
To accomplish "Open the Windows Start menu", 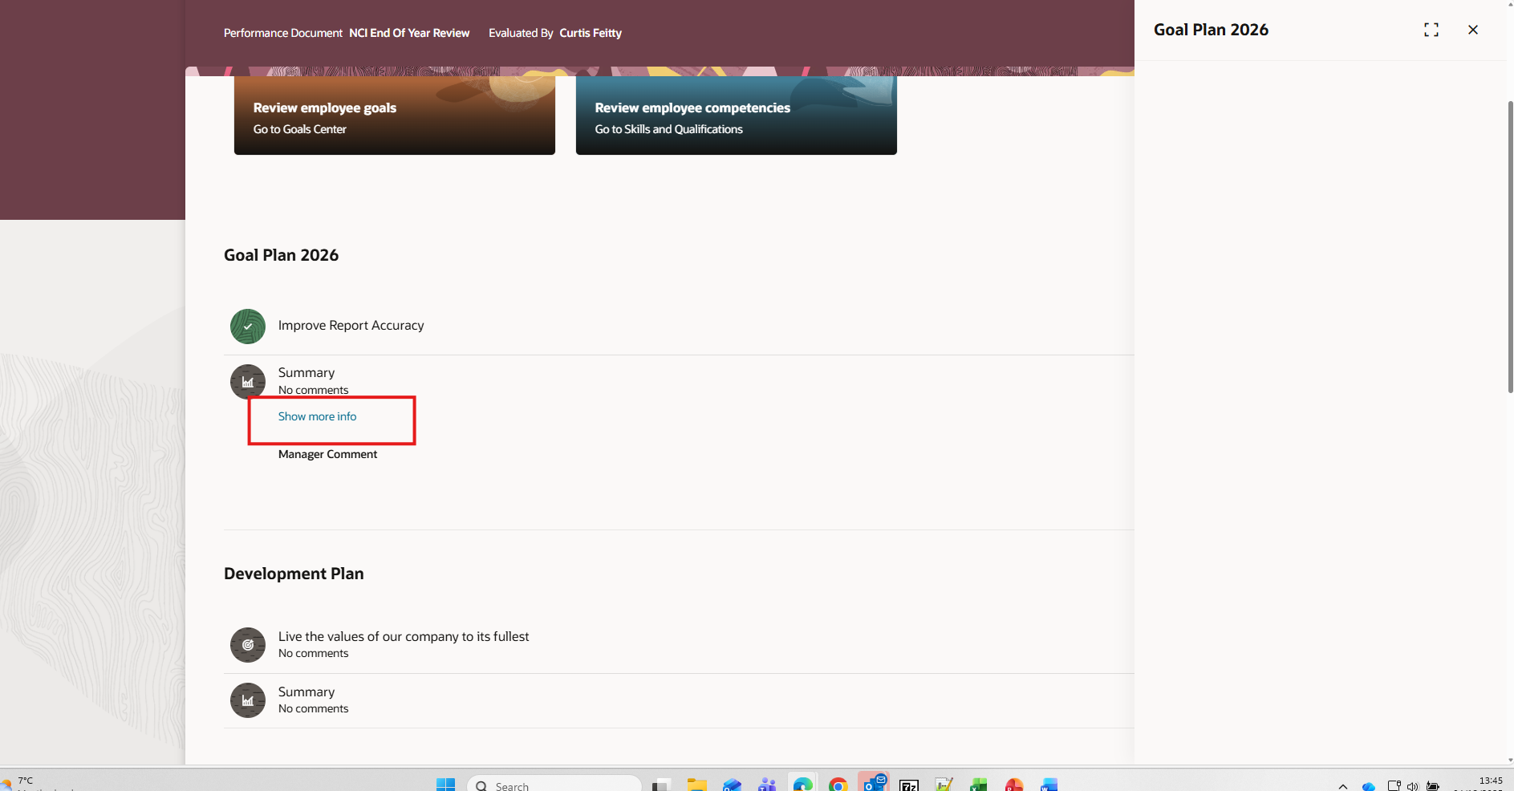I will tap(446, 784).
